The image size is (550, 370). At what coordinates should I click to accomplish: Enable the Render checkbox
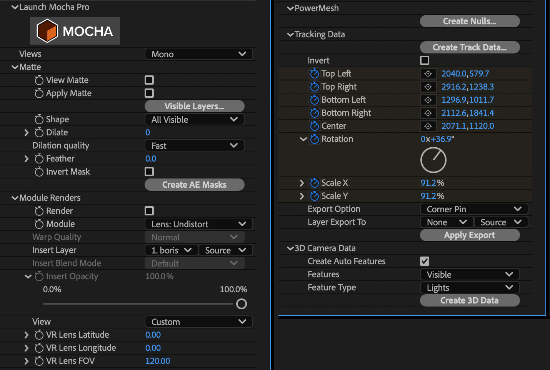tap(149, 211)
